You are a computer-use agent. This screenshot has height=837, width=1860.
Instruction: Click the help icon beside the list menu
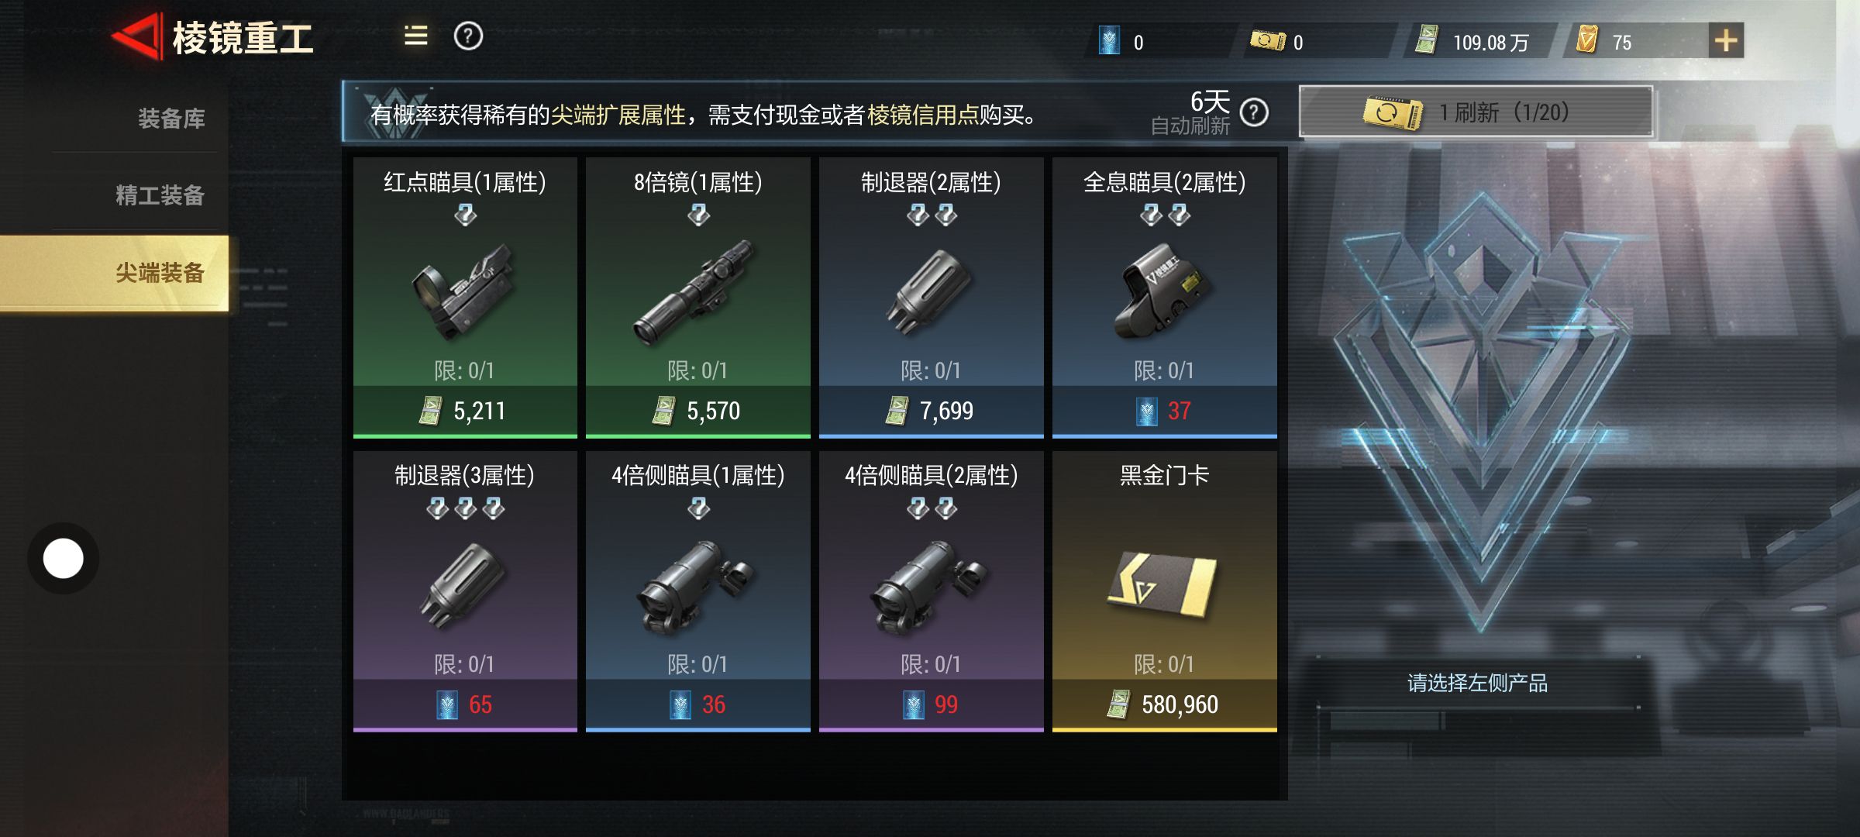468,36
